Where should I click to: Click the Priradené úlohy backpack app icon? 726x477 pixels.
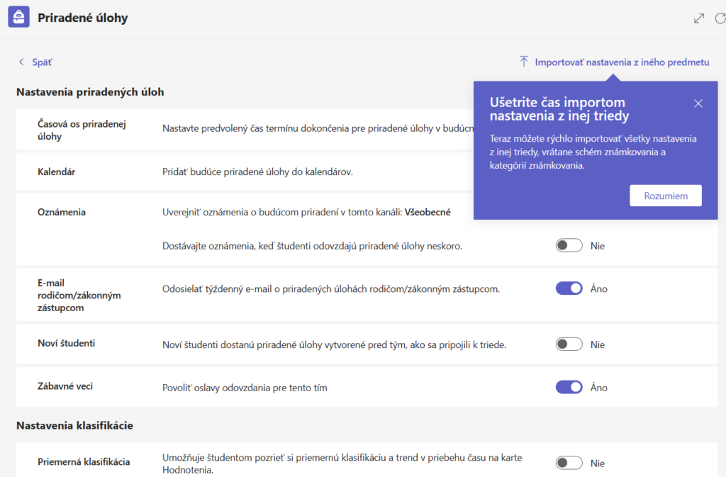pyautogui.click(x=18, y=17)
